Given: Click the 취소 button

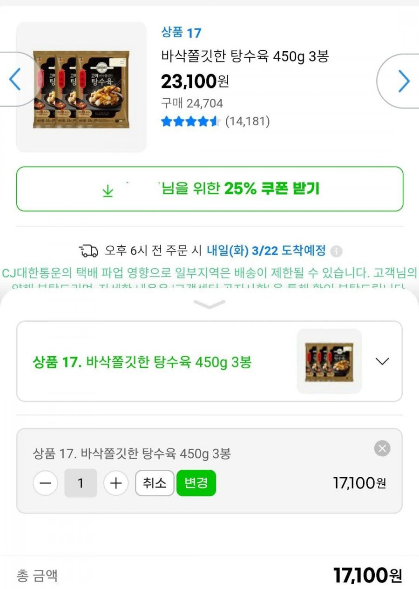Looking at the screenshot, I should point(155,483).
